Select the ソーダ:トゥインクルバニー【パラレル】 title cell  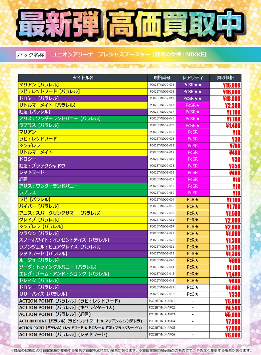click(83, 268)
